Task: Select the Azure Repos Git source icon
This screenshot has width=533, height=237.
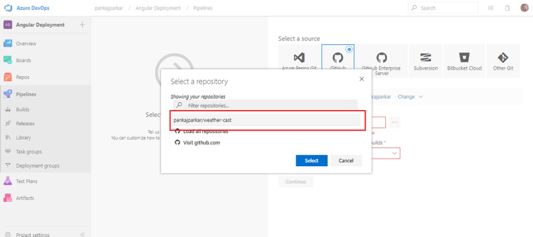Action: tap(299, 57)
